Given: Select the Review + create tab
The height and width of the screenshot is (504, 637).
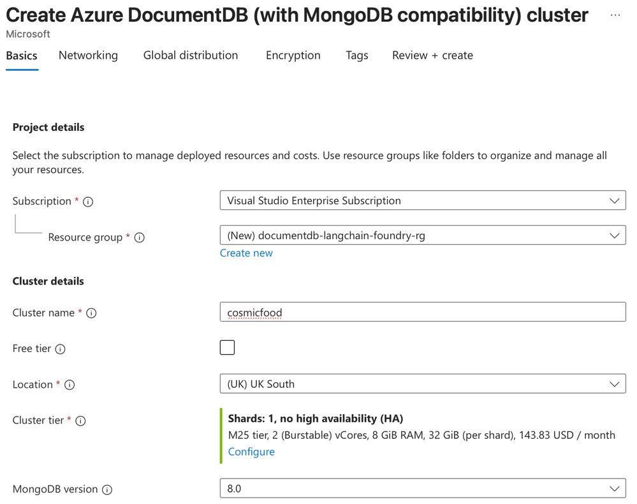Looking at the screenshot, I should click(432, 56).
